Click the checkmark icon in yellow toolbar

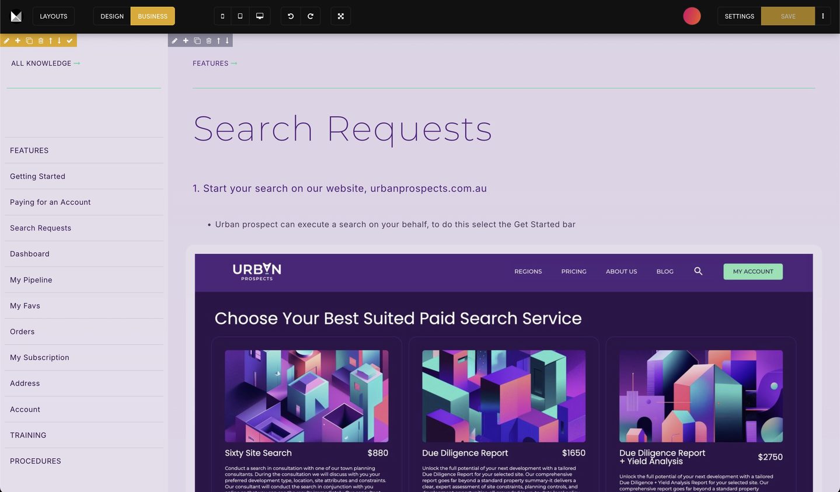(69, 41)
